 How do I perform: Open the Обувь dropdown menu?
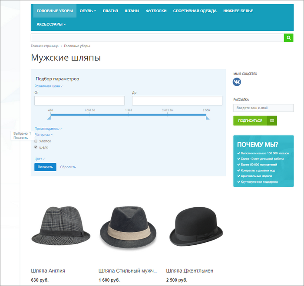click(88, 11)
